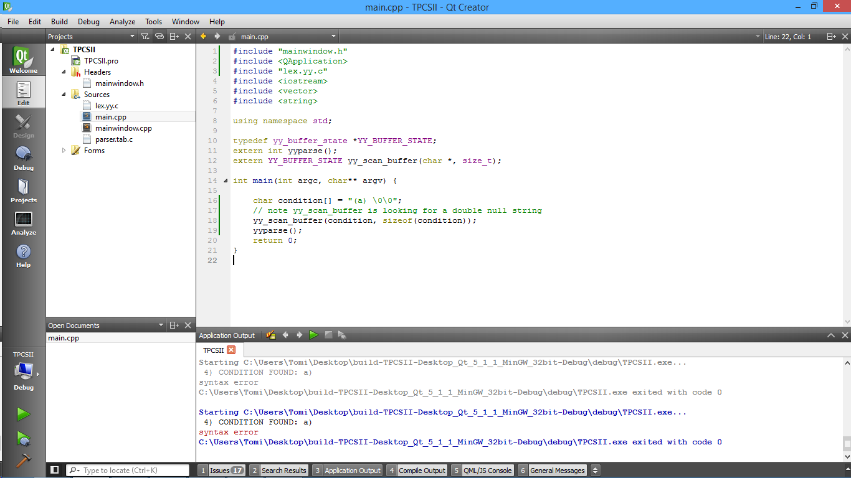Show the Search Results pane

[278, 471]
